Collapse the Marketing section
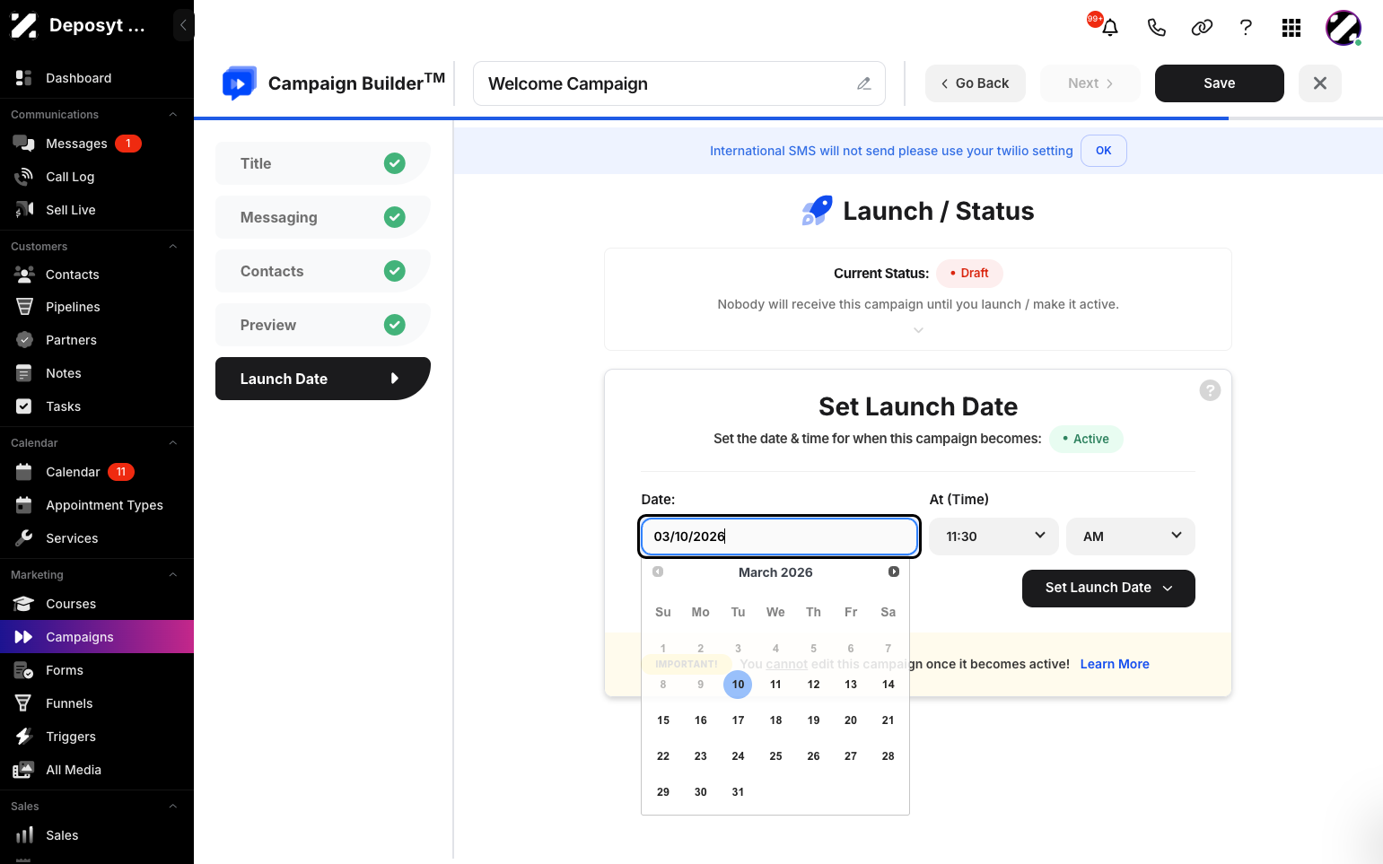The width and height of the screenshot is (1383, 864). click(173, 574)
